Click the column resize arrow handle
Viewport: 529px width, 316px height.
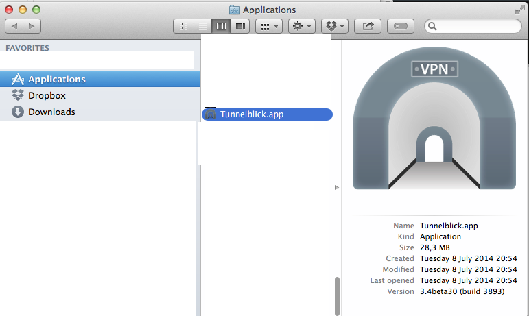pyautogui.click(x=337, y=188)
